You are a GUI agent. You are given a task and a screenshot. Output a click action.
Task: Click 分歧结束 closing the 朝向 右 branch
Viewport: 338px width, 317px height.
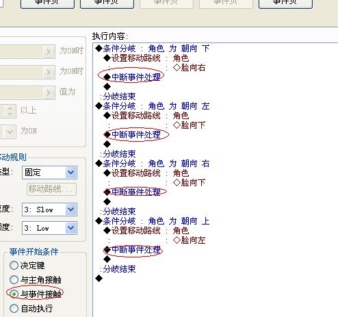[x=118, y=212]
